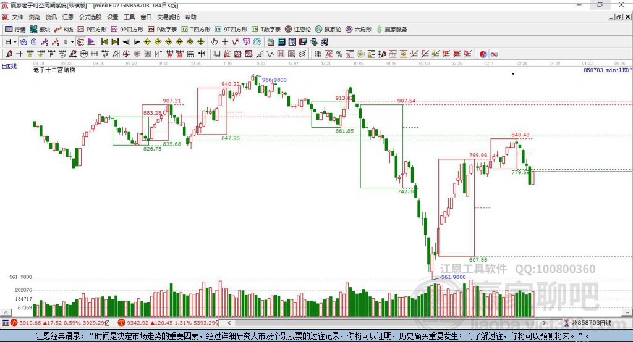This screenshot has width=633, height=342.
Task: Open the 六角形 hexagon tool
Action: [x=359, y=30]
